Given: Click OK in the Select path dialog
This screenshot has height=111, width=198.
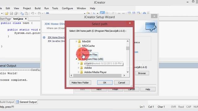Looking at the screenshot, I should point(105,83).
